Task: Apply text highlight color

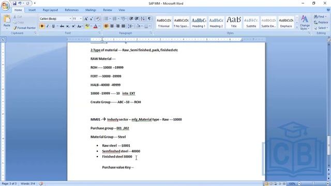Action: pyautogui.click(x=87, y=26)
